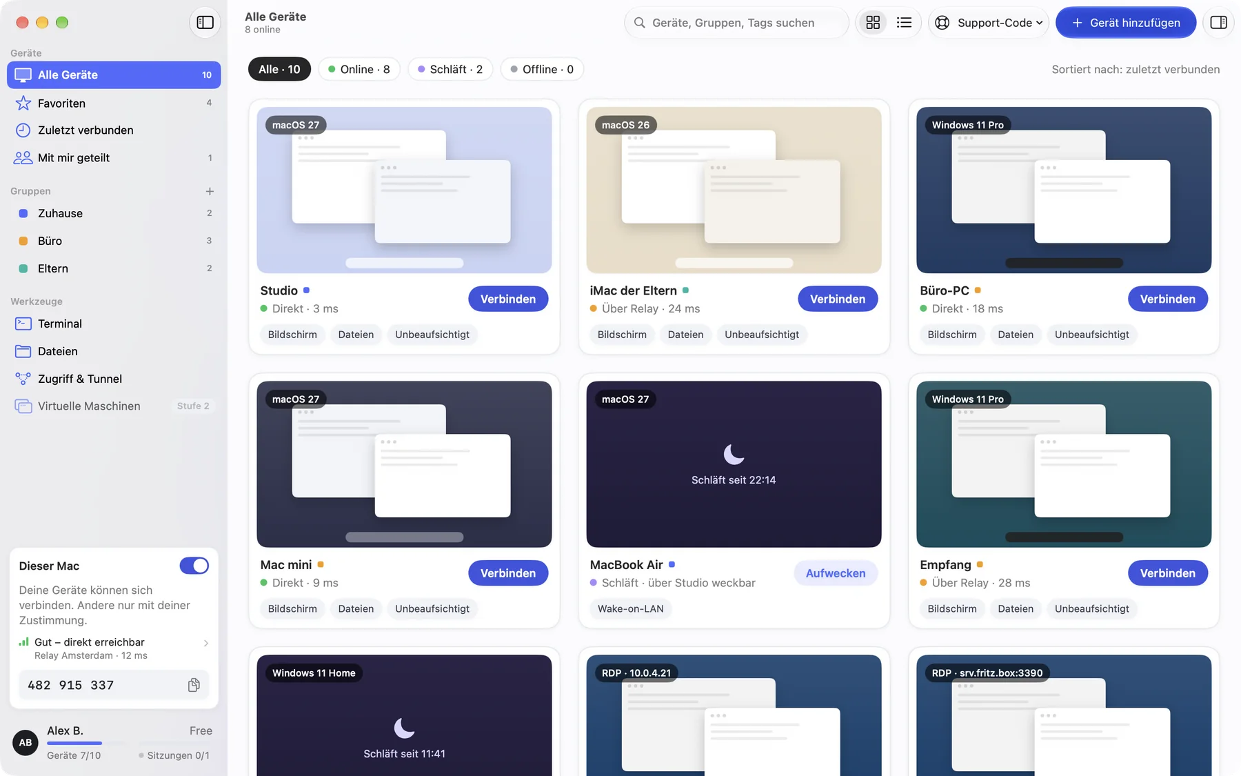The image size is (1241, 776).
Task: Connect to the Studio device
Action: [508, 299]
